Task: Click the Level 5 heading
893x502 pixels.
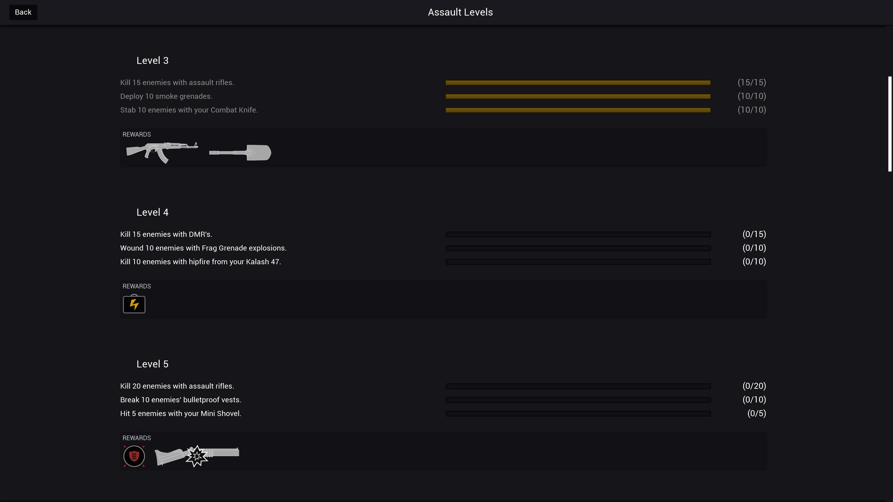Action: pos(152,364)
